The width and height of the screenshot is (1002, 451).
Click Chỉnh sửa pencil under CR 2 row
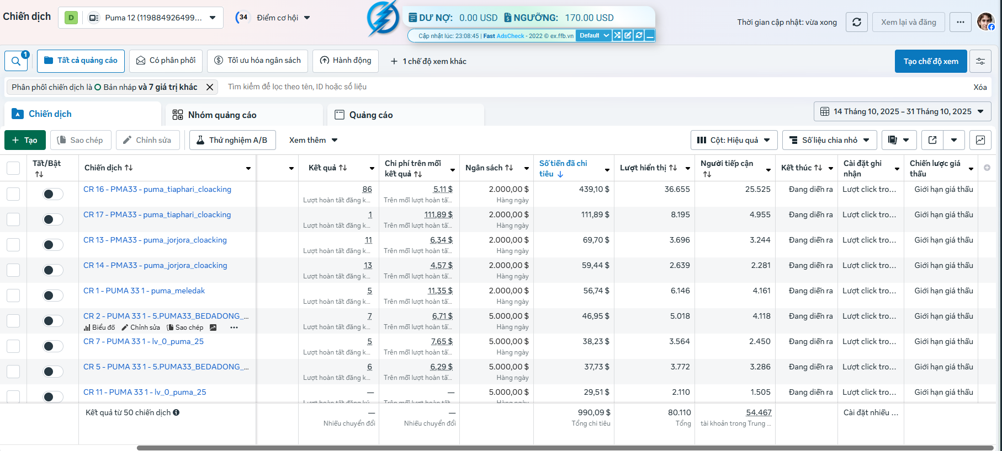pos(141,327)
